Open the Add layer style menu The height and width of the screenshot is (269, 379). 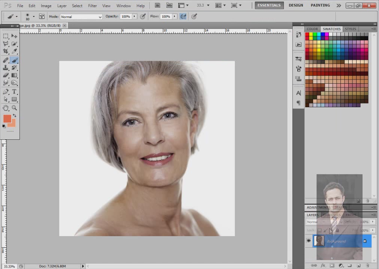click(x=323, y=265)
